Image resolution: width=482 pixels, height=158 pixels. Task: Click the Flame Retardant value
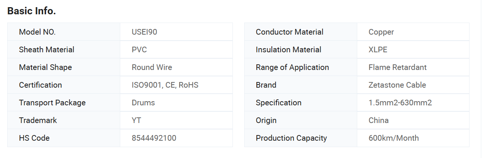coord(398,67)
